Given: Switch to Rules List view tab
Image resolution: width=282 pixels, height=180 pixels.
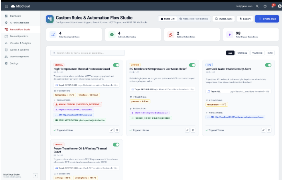Looking at the screenshot, I should [168, 19].
